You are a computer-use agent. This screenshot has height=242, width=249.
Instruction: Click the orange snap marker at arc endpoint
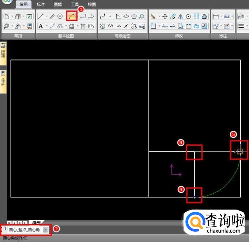[x=240, y=151]
